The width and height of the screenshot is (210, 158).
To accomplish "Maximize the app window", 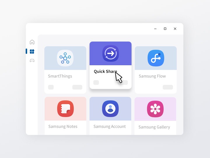I will (165, 29).
